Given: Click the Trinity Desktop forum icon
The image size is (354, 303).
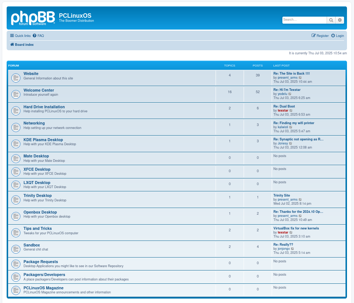Looking at the screenshot, I should click(x=16, y=200).
